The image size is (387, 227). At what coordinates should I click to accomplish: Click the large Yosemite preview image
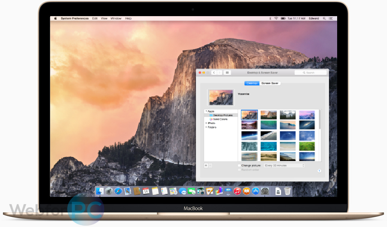[221, 98]
